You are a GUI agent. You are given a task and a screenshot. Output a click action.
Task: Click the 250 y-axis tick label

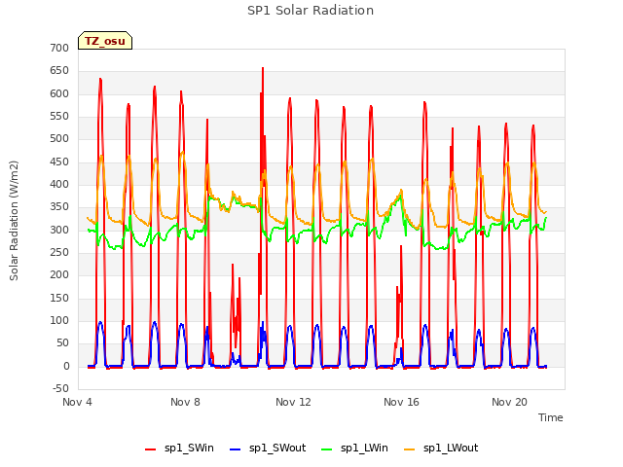59,253
